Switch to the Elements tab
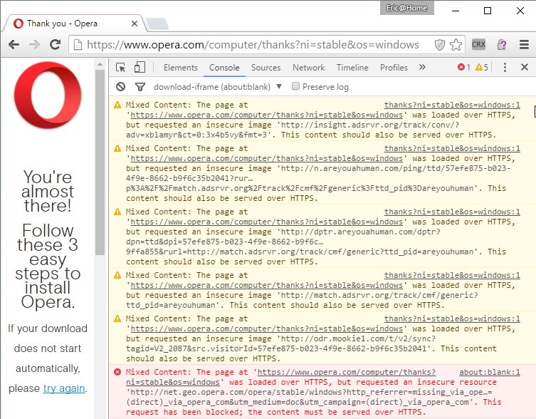This screenshot has height=419, width=536. 181,68
